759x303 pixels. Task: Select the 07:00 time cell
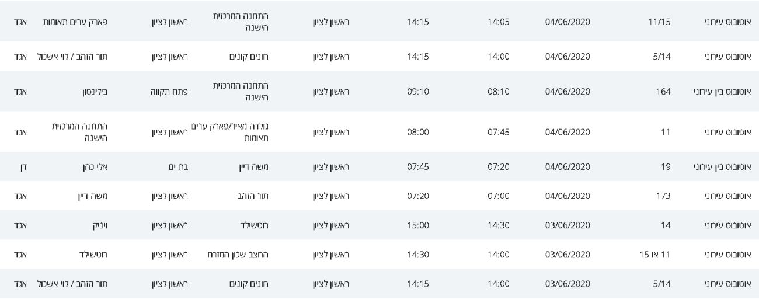[x=499, y=196]
